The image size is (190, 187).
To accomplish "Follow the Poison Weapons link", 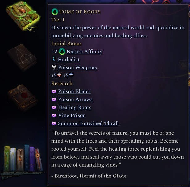I will (x=77, y=68).
